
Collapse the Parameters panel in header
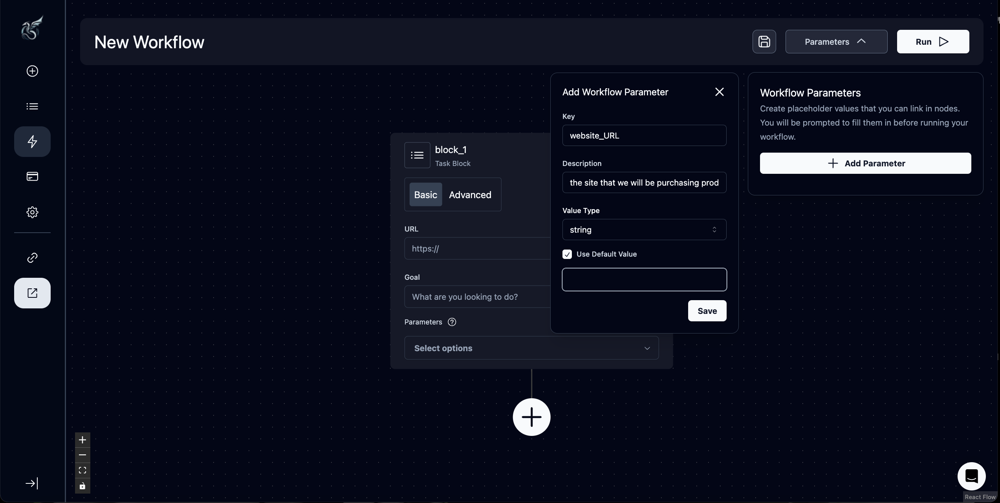click(836, 42)
